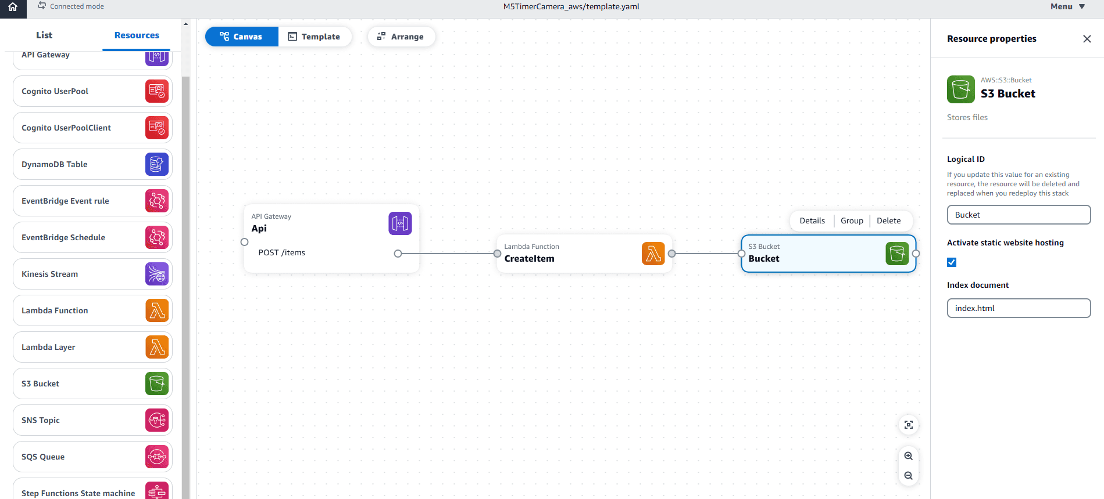Click the API Gateway icon on Api card
Viewport: 1104px width, 499px height.
400,223
